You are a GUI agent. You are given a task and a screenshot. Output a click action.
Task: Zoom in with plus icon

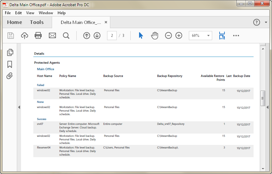[179, 36]
